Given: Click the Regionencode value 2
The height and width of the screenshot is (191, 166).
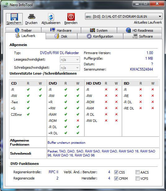Looking at the screenshot, I should coord(57,178).
